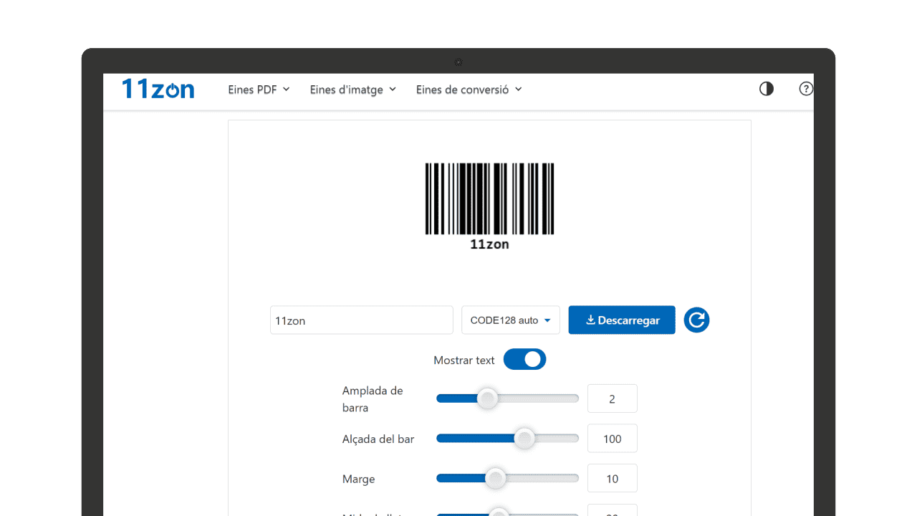
Task: Click the Marge value box
Action: 613,479
